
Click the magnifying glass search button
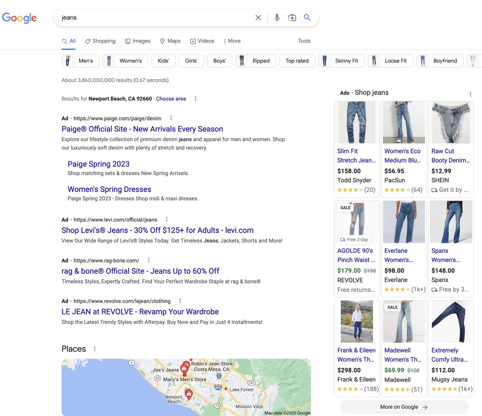[x=307, y=18]
